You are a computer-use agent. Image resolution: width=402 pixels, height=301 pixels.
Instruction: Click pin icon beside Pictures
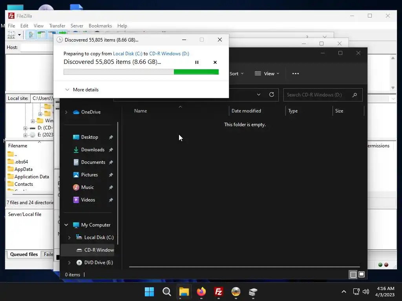coord(111,175)
